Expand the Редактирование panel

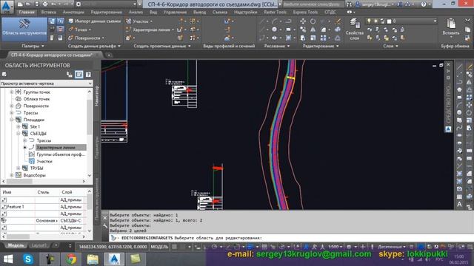pyautogui.click(x=321, y=46)
